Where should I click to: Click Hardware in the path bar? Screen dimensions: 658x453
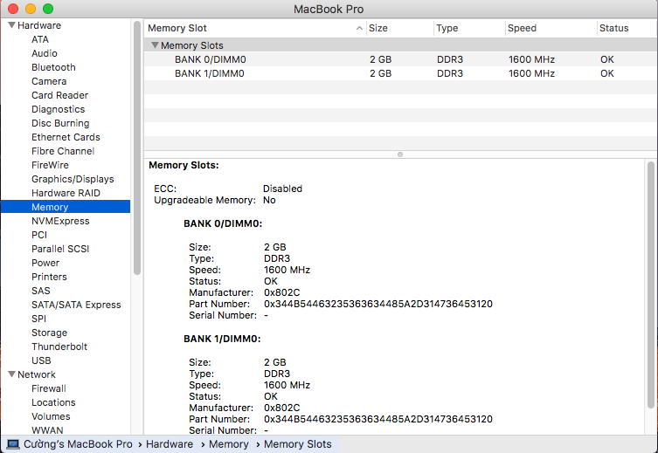[x=170, y=444]
